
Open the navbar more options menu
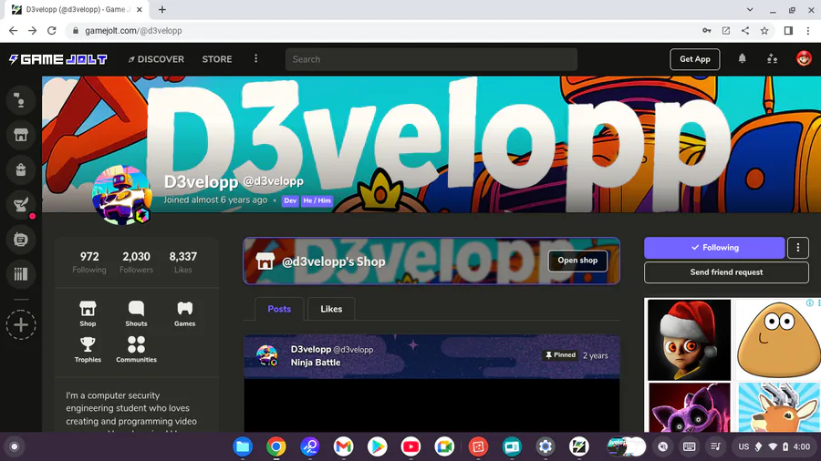[256, 58]
